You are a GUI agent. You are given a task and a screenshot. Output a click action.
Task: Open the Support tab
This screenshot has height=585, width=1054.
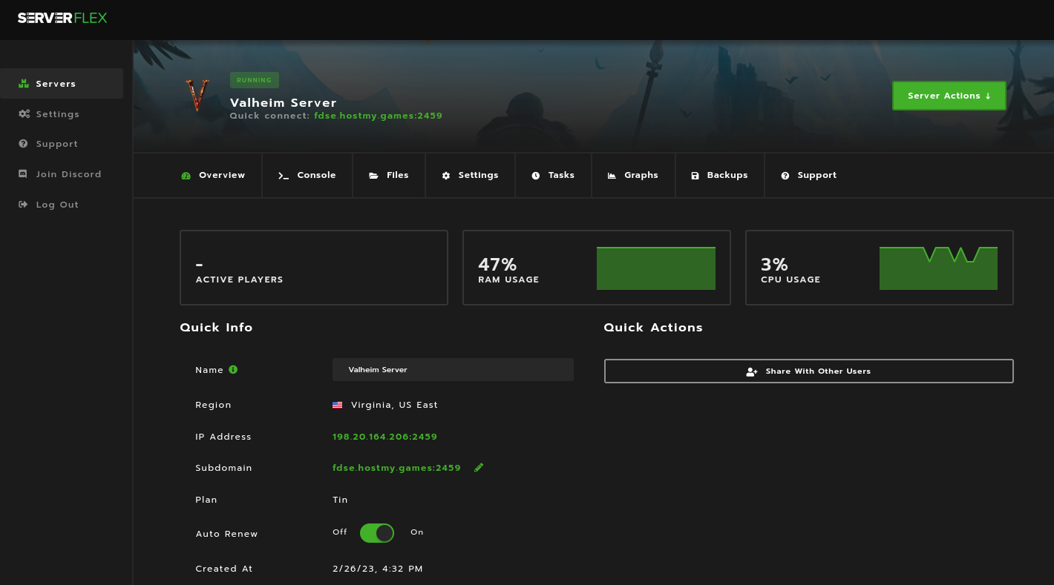(809, 176)
